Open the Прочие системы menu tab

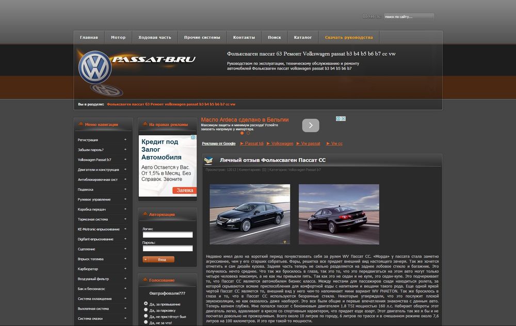[x=202, y=38]
